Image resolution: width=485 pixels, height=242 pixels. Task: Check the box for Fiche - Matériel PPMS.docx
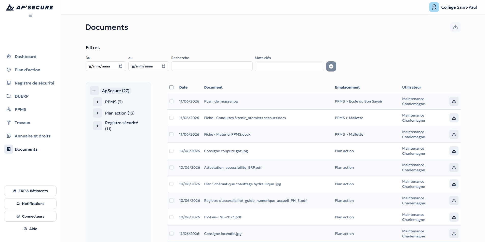pos(171,134)
